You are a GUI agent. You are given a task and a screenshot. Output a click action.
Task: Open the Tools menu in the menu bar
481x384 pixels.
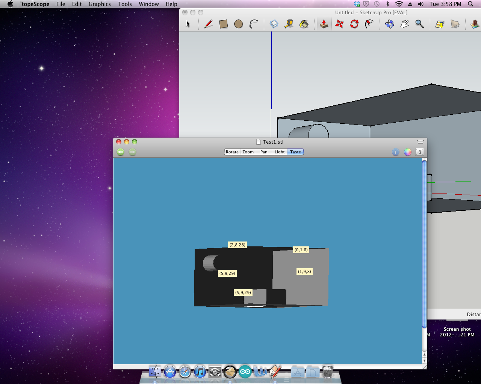point(125,4)
